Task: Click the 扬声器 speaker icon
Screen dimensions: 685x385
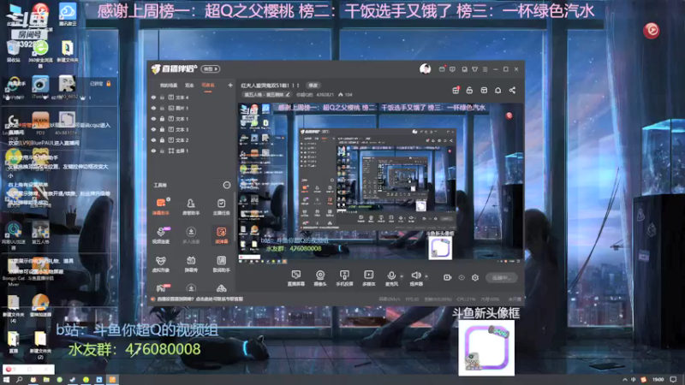Action: pyautogui.click(x=416, y=277)
